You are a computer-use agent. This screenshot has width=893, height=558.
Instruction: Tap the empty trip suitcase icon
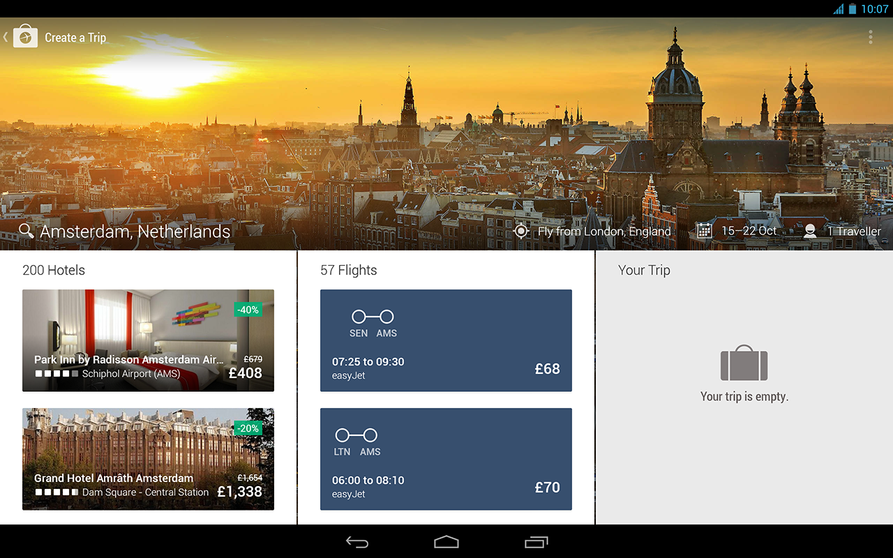[744, 363]
